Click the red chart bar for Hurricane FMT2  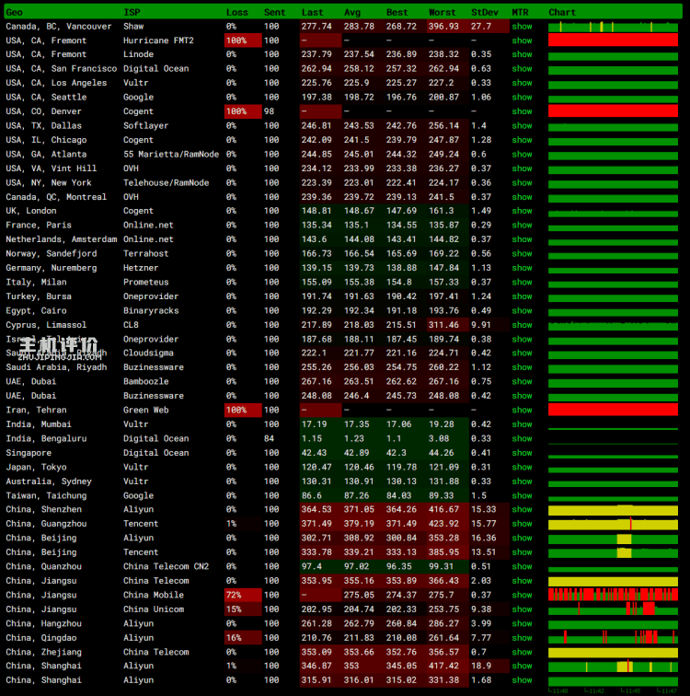613,40
